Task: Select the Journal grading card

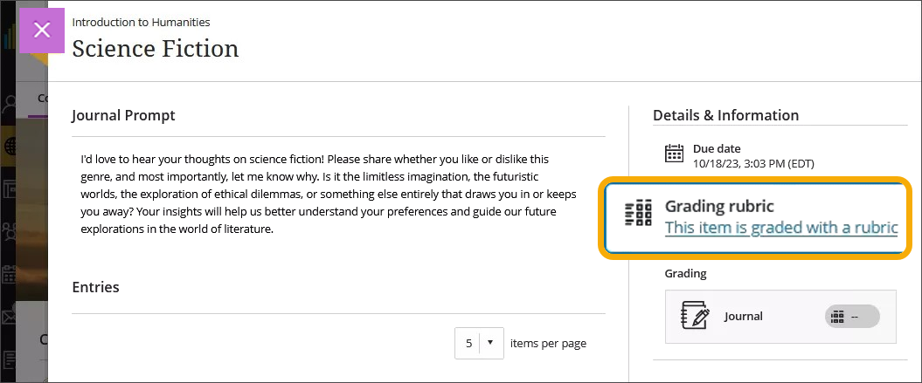Action: 780,317
